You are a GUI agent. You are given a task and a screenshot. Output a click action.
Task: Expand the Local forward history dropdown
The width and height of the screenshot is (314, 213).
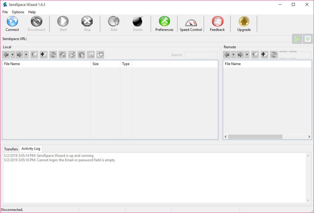[x=26, y=55]
